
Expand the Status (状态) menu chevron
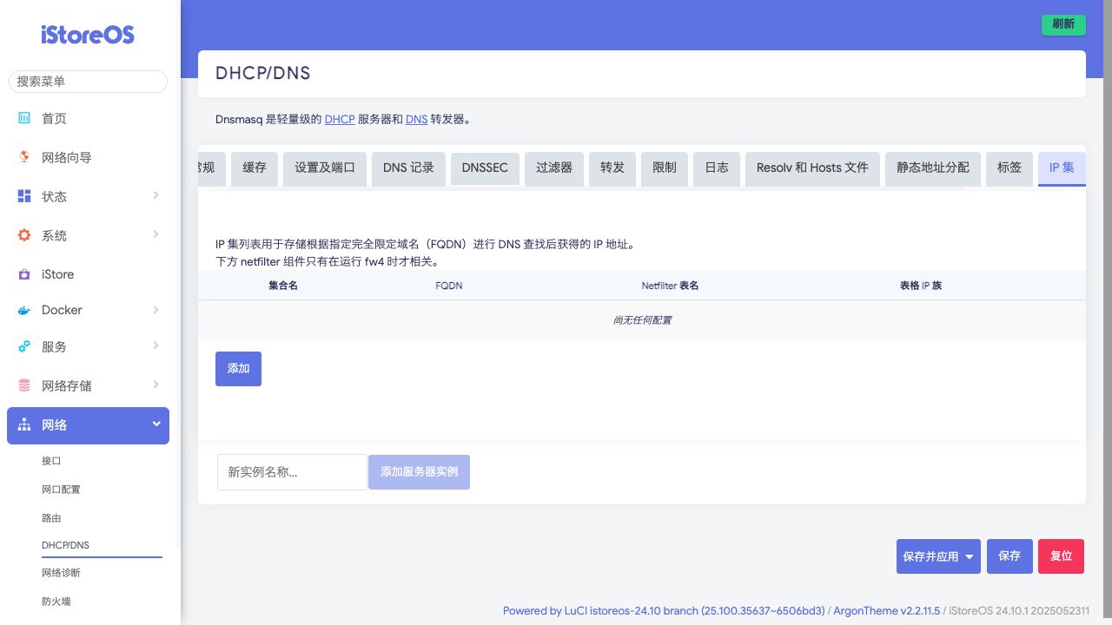156,195
